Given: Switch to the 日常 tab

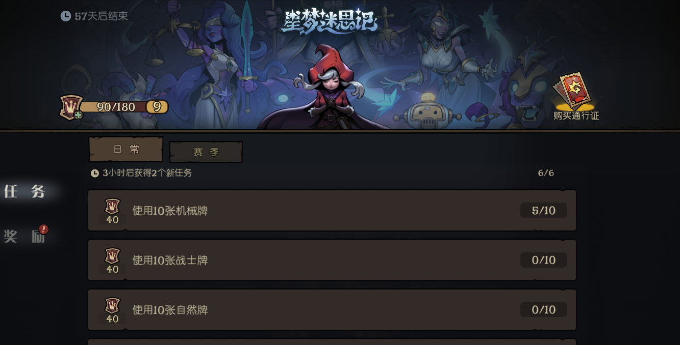Looking at the screenshot, I should click(126, 149).
